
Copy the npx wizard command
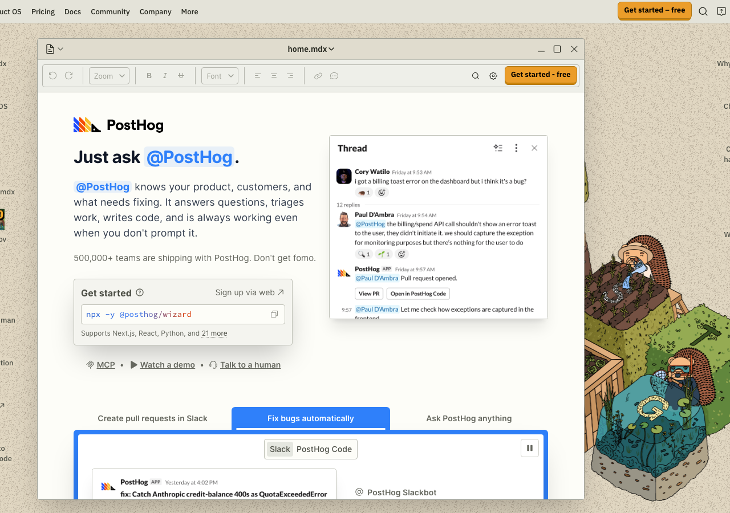274,314
